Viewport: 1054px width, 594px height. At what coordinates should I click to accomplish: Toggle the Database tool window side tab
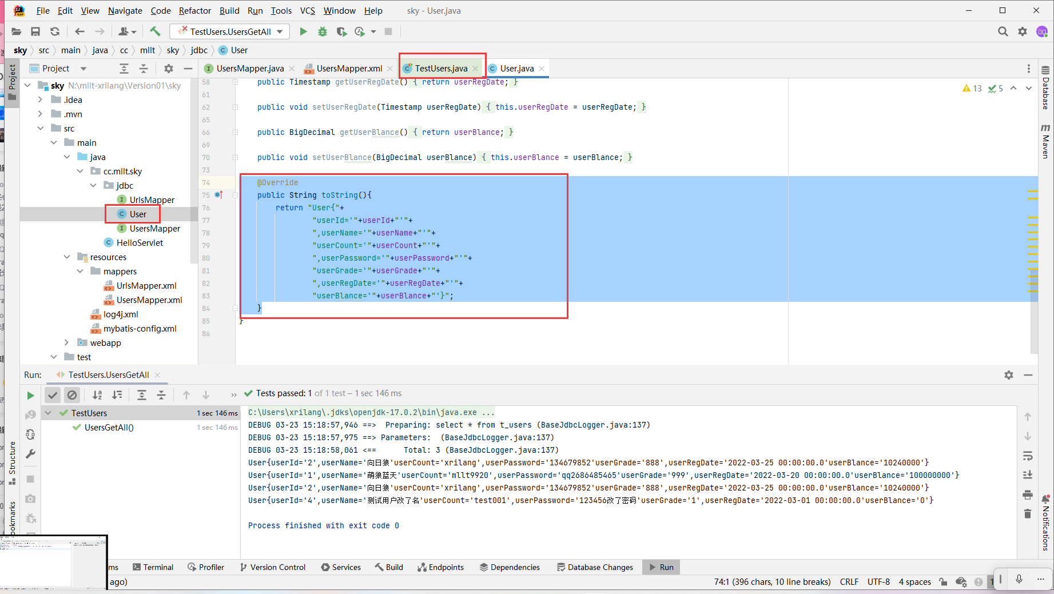click(1045, 87)
